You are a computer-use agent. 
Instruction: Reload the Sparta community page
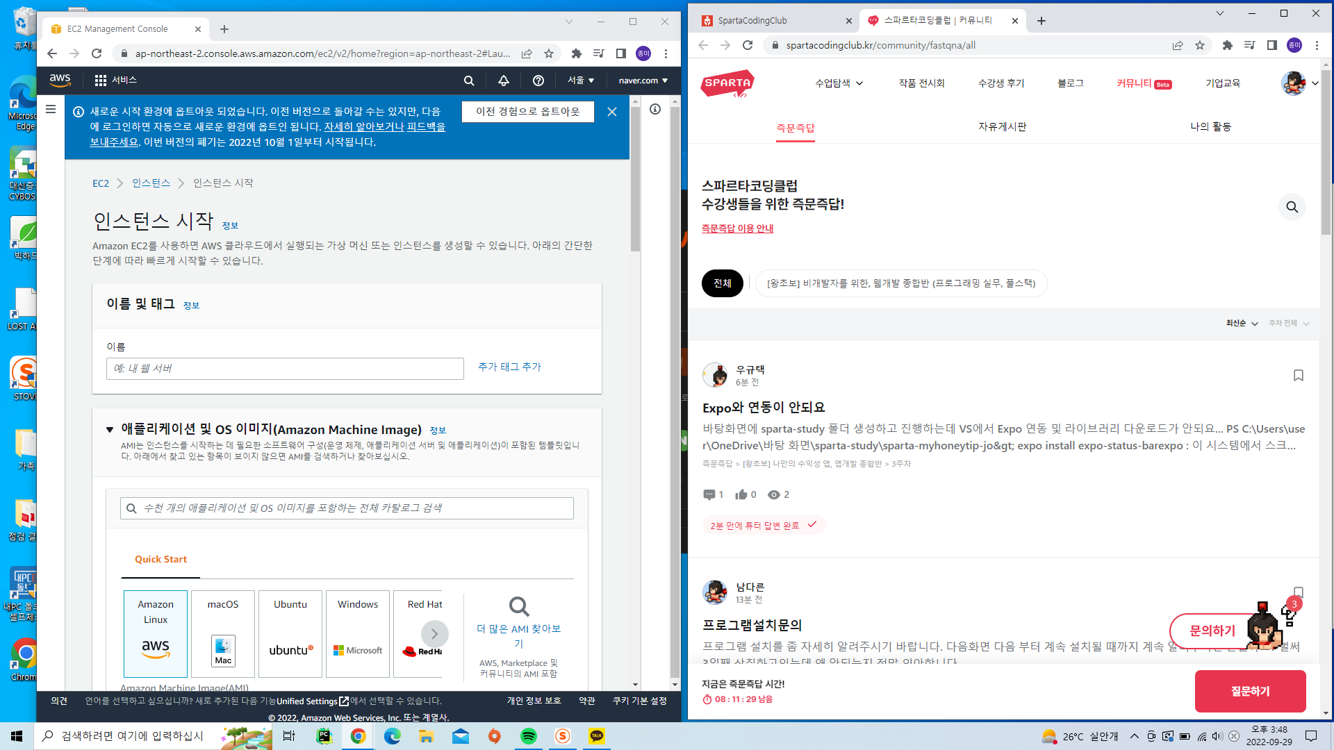point(748,45)
